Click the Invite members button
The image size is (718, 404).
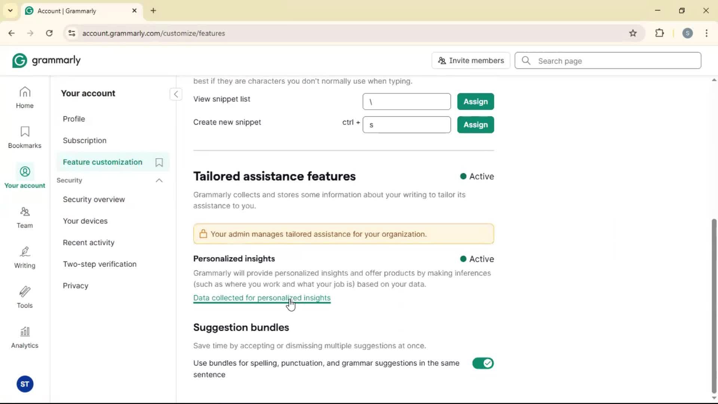tap(471, 61)
